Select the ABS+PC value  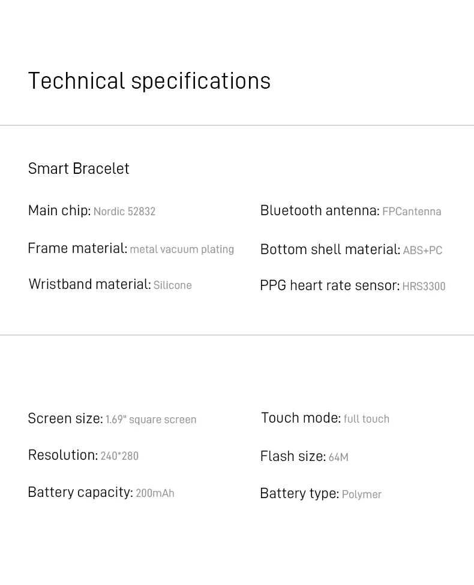(x=422, y=251)
